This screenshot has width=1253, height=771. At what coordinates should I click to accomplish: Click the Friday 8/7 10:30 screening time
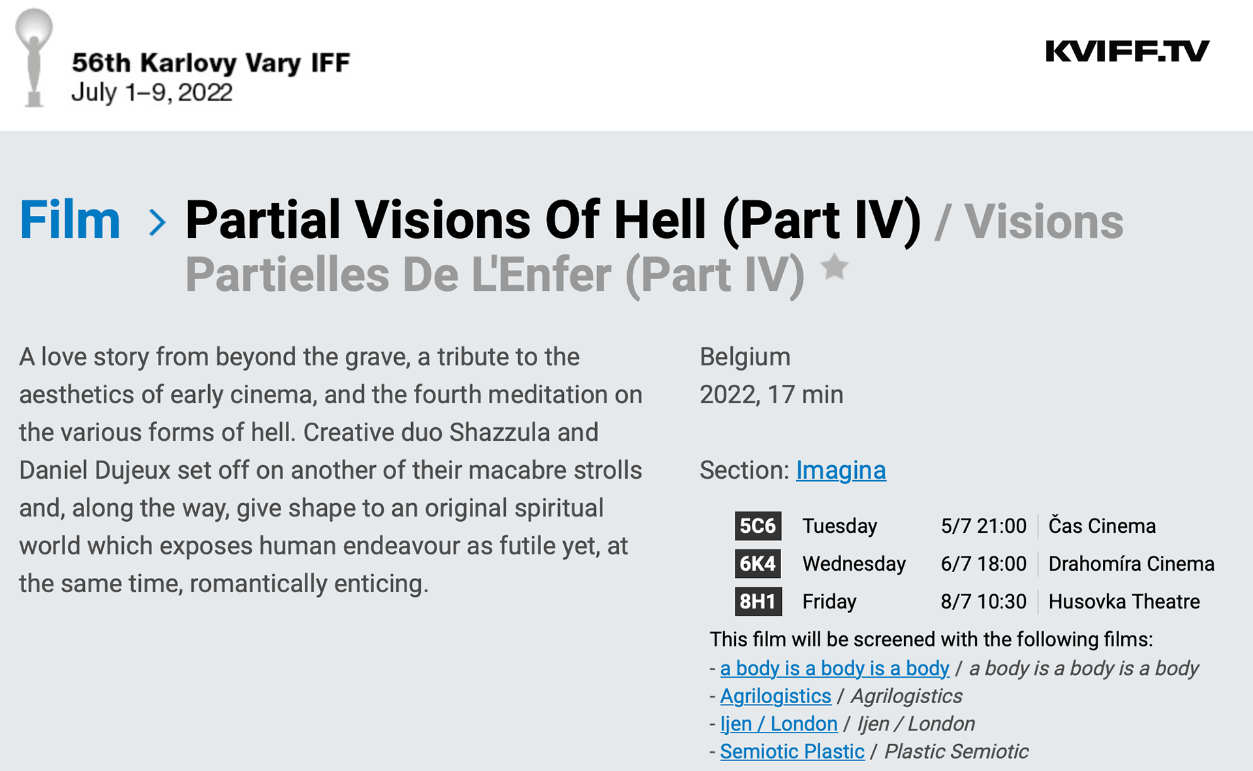[983, 601]
